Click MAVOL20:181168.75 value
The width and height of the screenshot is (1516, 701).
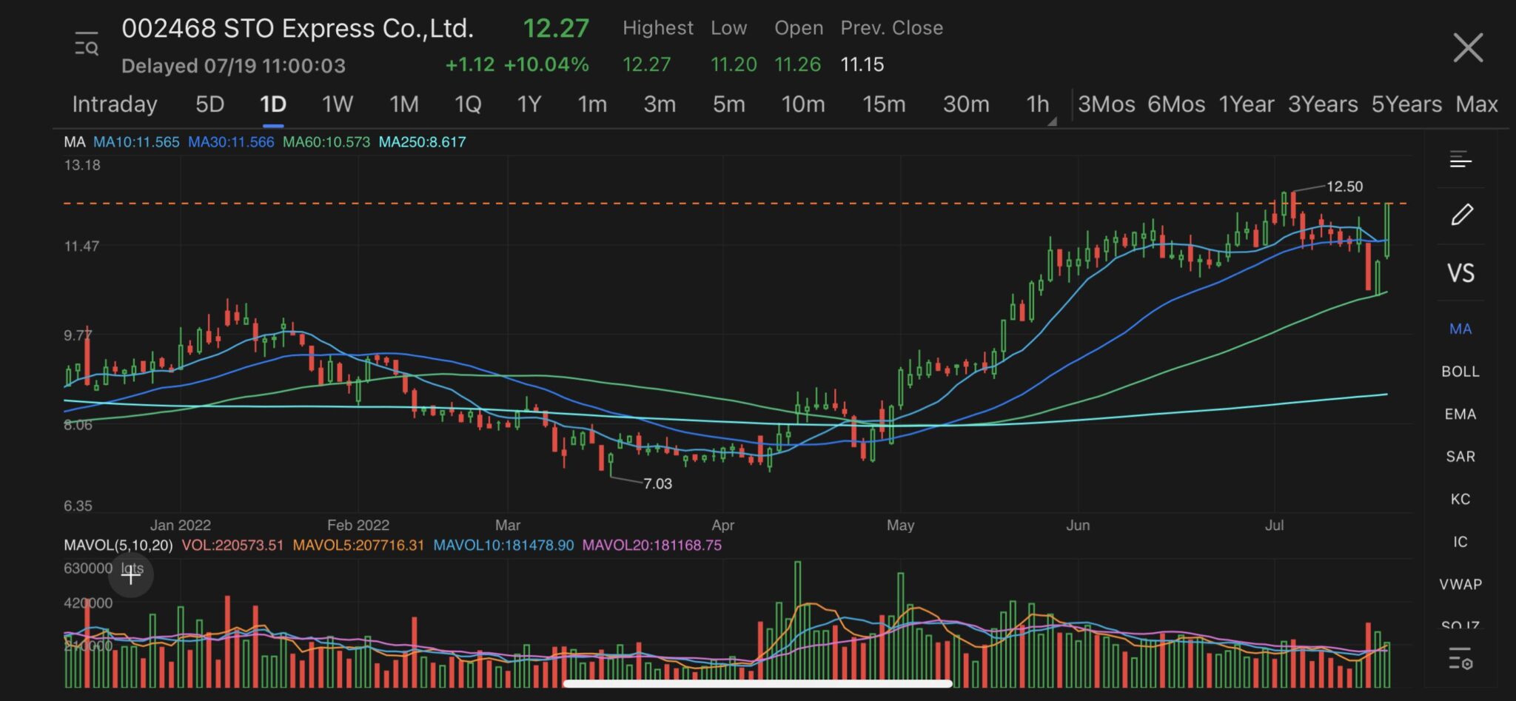(651, 546)
